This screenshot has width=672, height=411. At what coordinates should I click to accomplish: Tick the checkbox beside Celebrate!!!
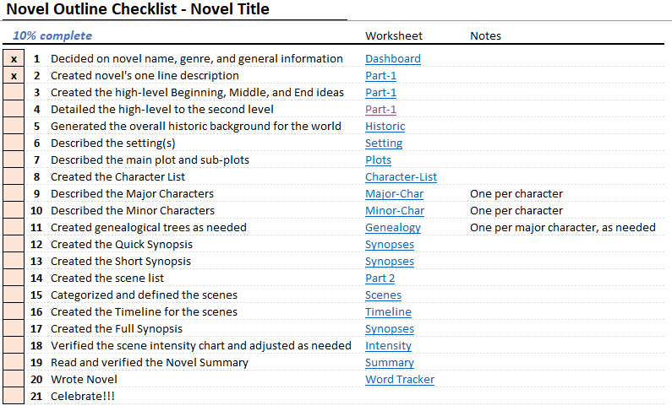pyautogui.click(x=14, y=396)
